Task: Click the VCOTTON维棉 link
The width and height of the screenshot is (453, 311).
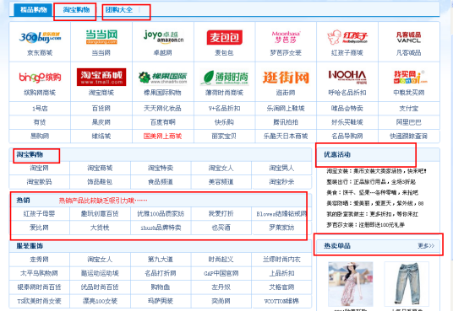Action: coord(281,301)
